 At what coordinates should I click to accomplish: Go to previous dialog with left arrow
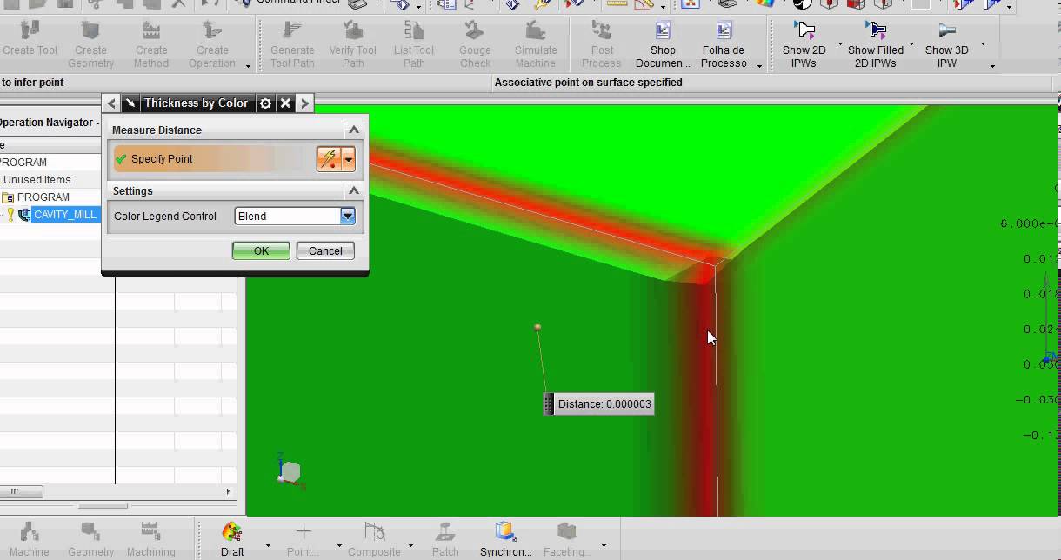point(111,103)
